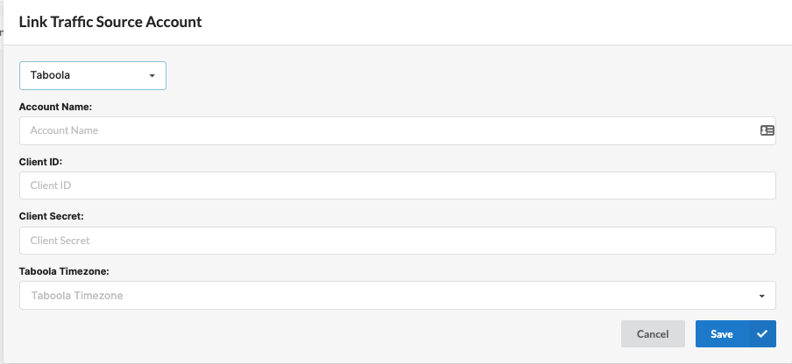
Task: Click the Cancel button
Action: (x=653, y=333)
